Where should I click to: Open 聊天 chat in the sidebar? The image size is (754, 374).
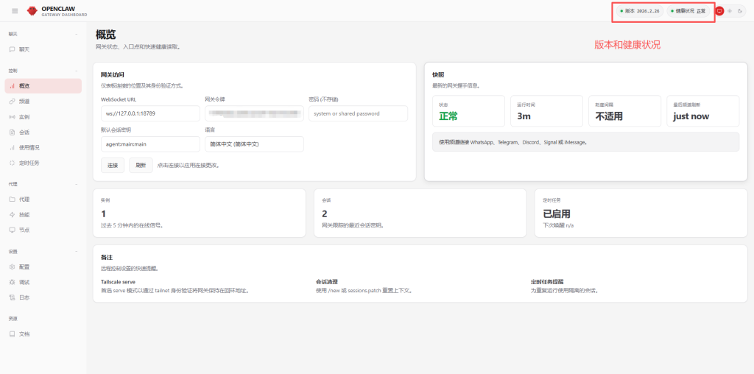24,49
